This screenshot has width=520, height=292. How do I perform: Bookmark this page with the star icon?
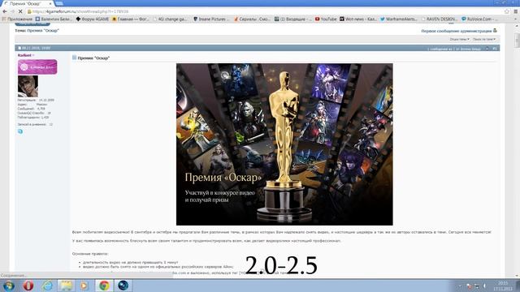tap(507, 11)
